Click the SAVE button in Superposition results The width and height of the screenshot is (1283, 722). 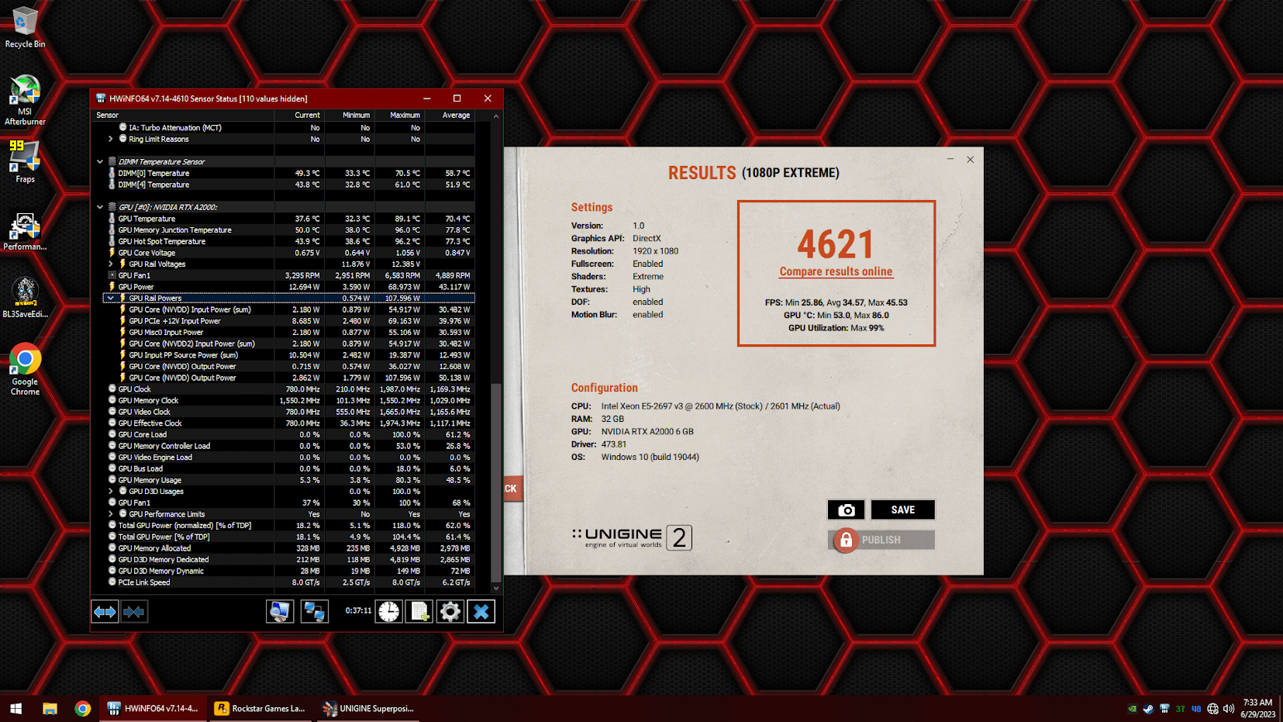click(x=903, y=510)
